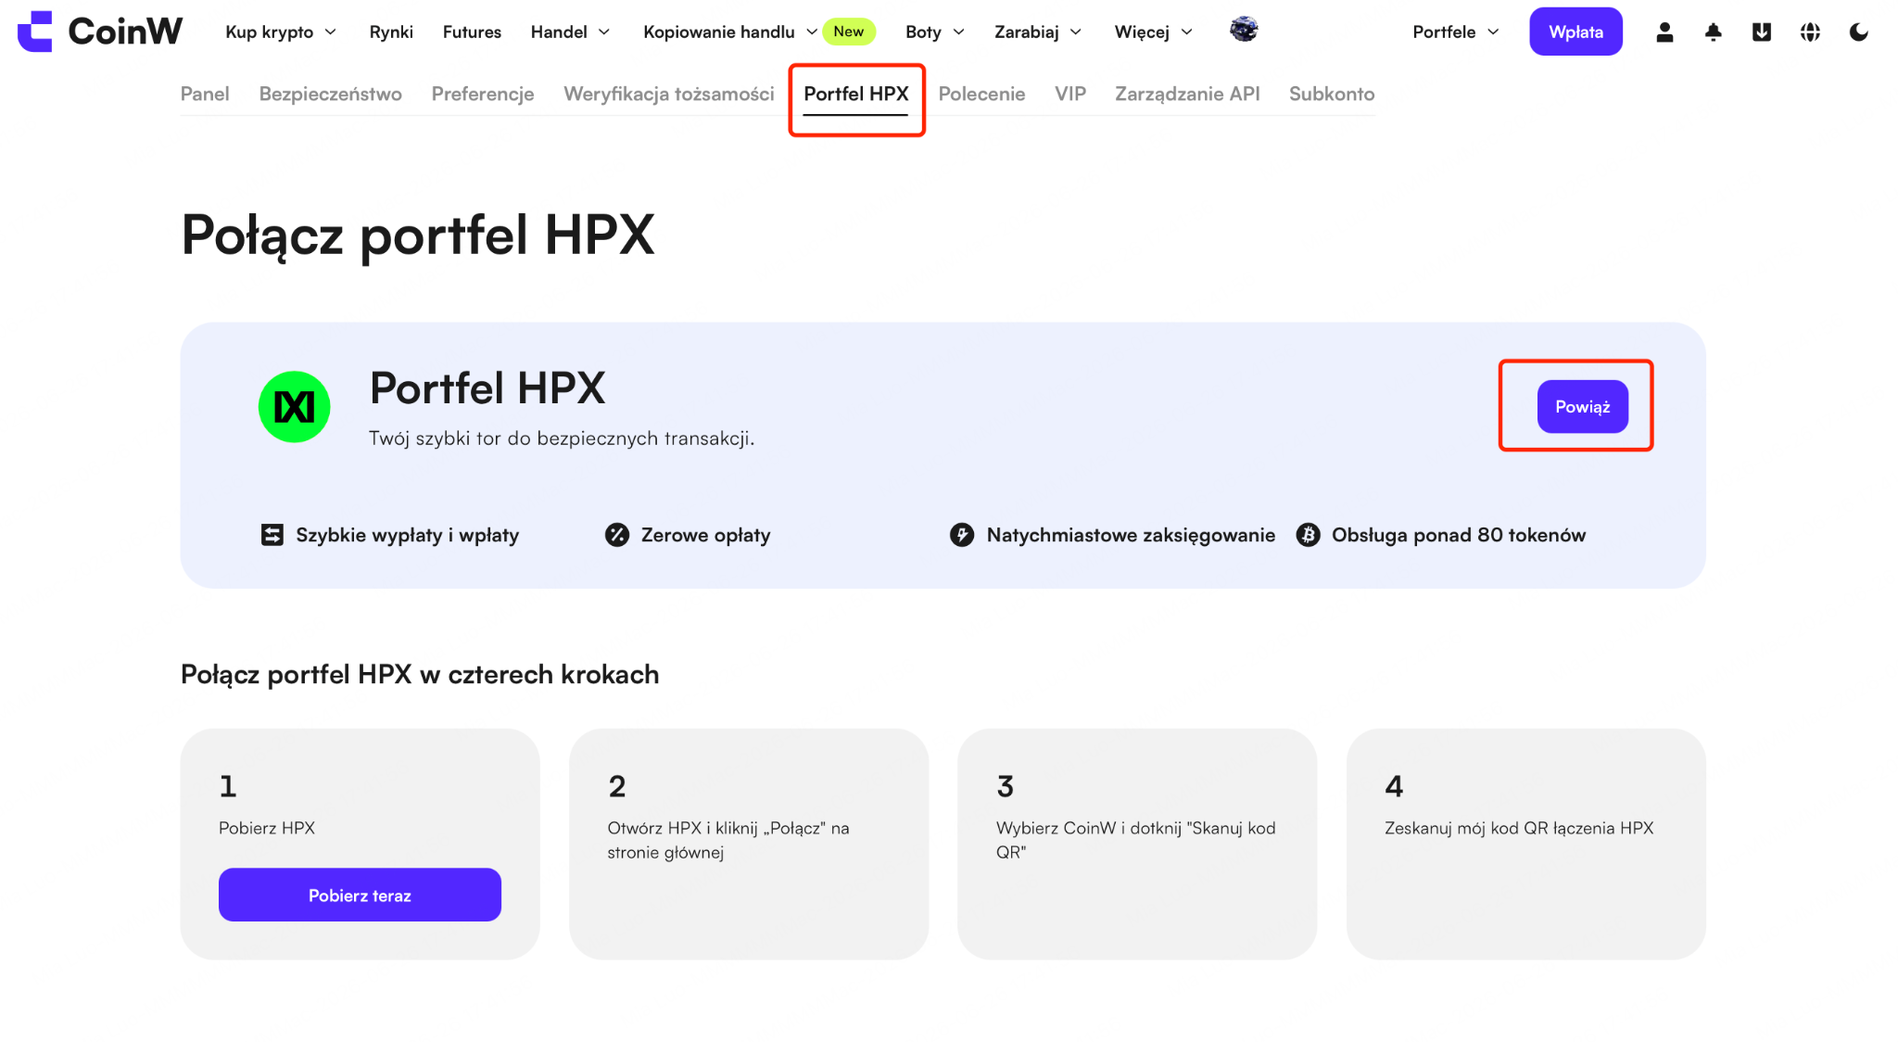Switch to the Bezpieczeństwo tab
The width and height of the screenshot is (1898, 1042).
click(x=331, y=94)
